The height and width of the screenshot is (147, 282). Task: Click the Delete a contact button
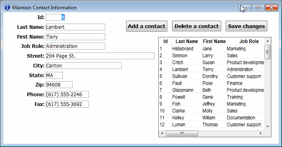tap(197, 26)
